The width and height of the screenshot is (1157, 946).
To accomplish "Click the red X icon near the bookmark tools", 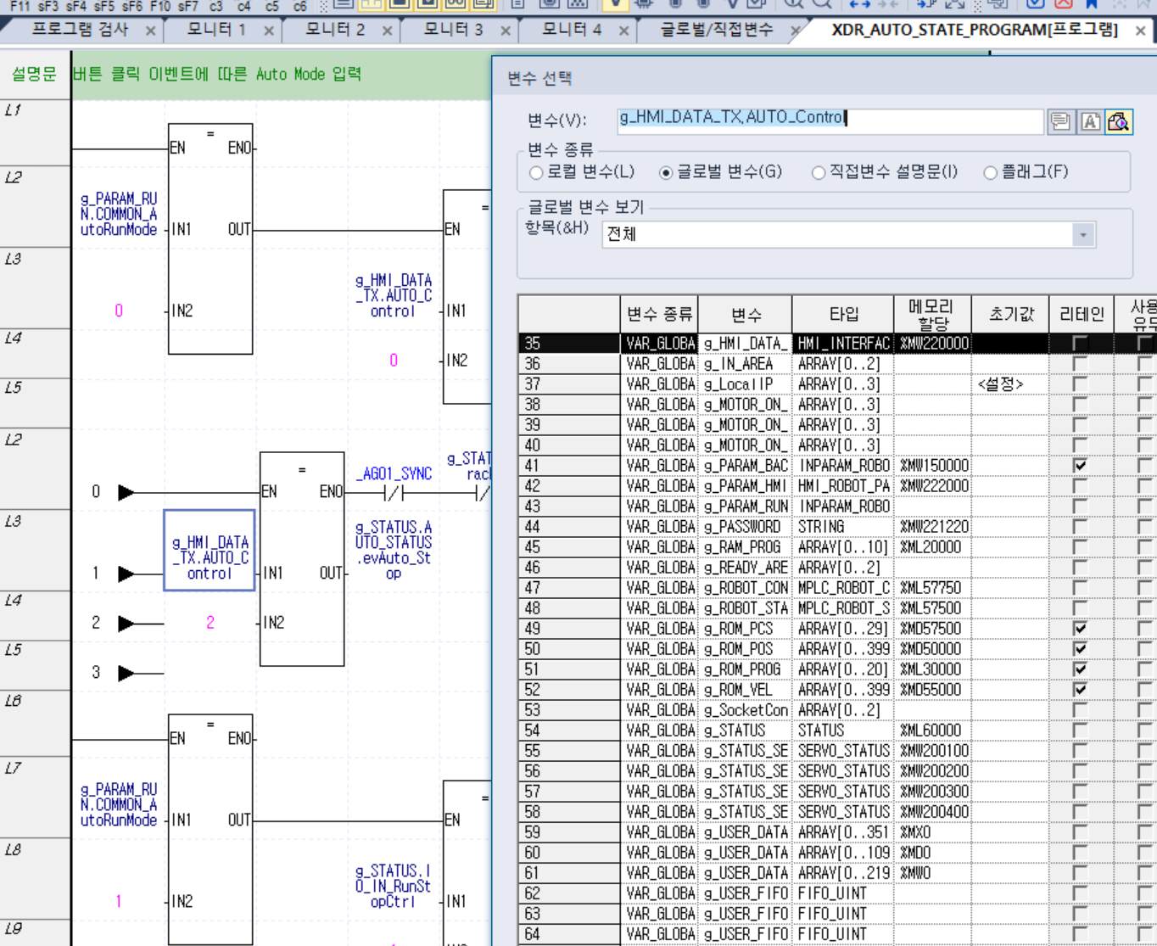I will coord(1063,5).
